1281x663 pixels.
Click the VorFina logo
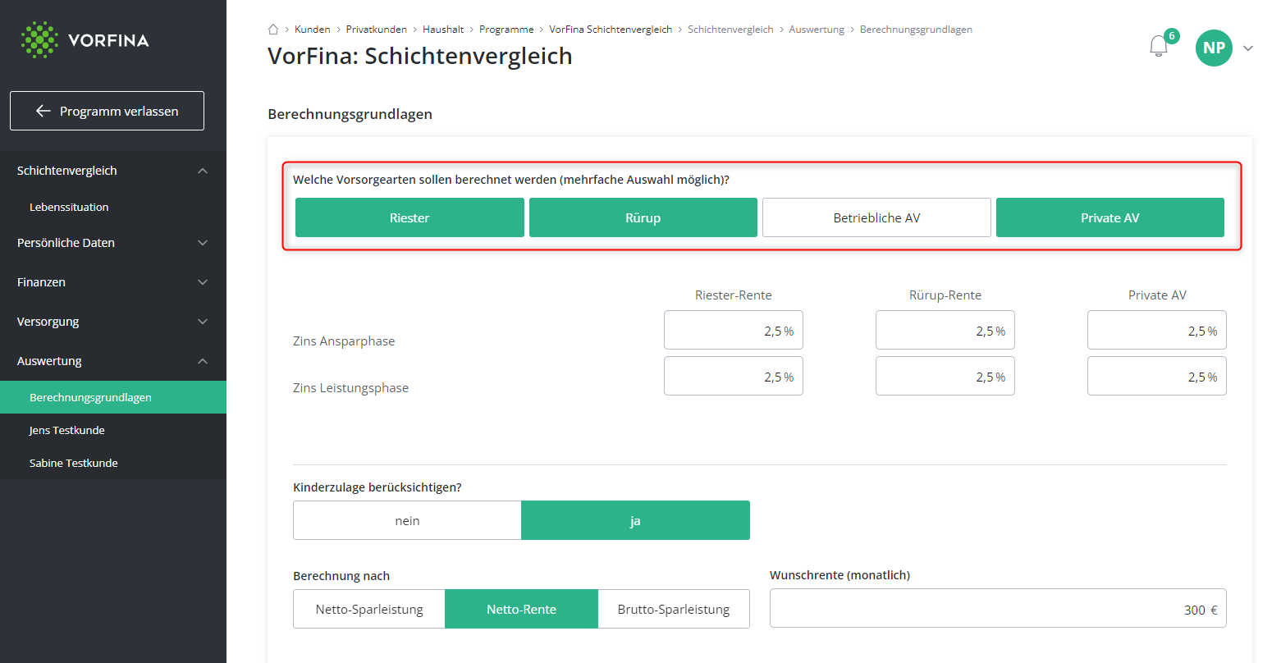coord(85,40)
